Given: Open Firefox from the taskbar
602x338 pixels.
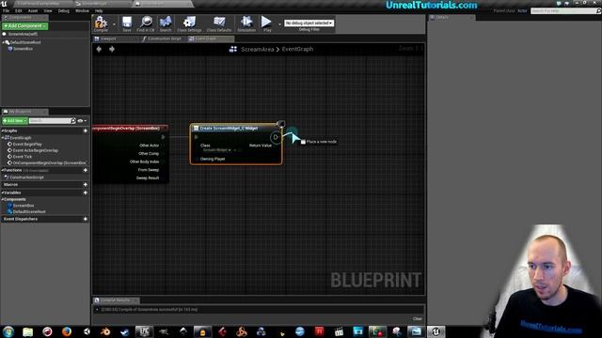Looking at the screenshot, I should [x=67, y=331].
